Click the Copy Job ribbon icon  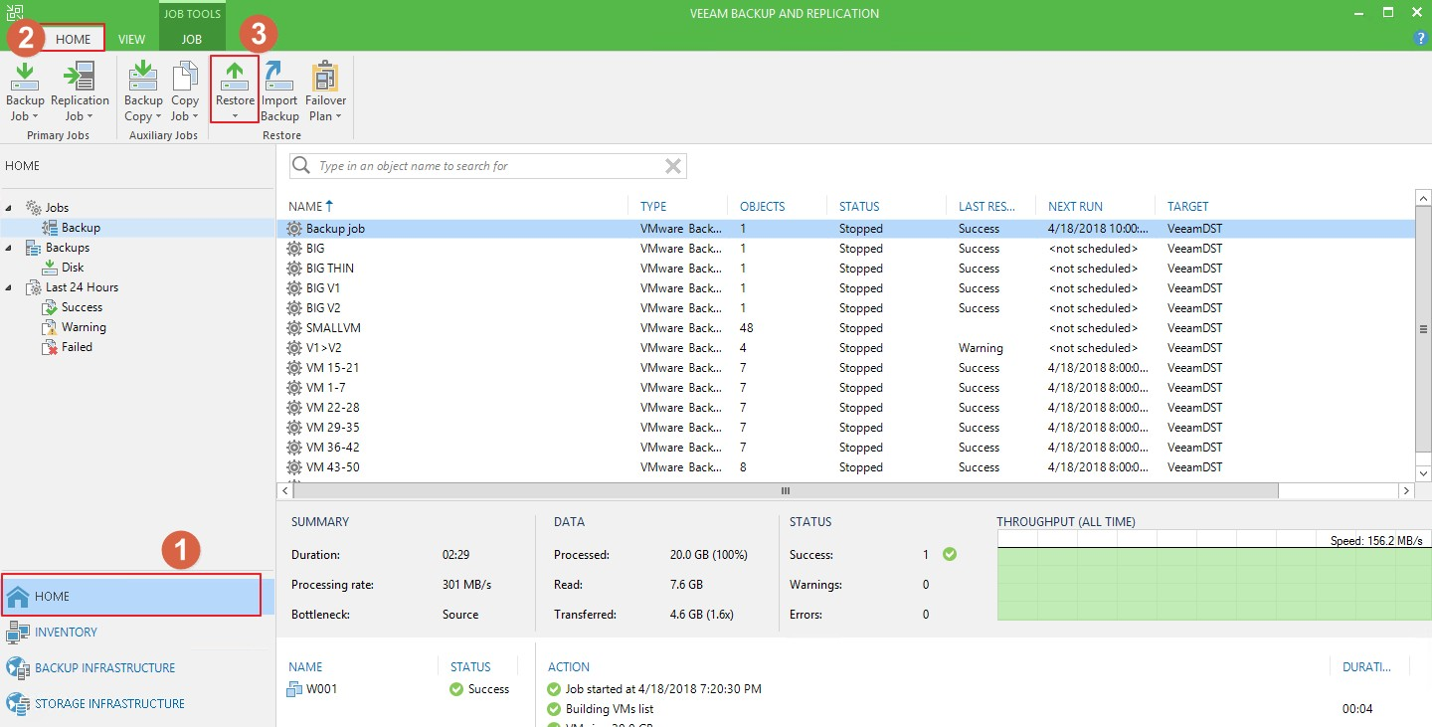pos(185,78)
